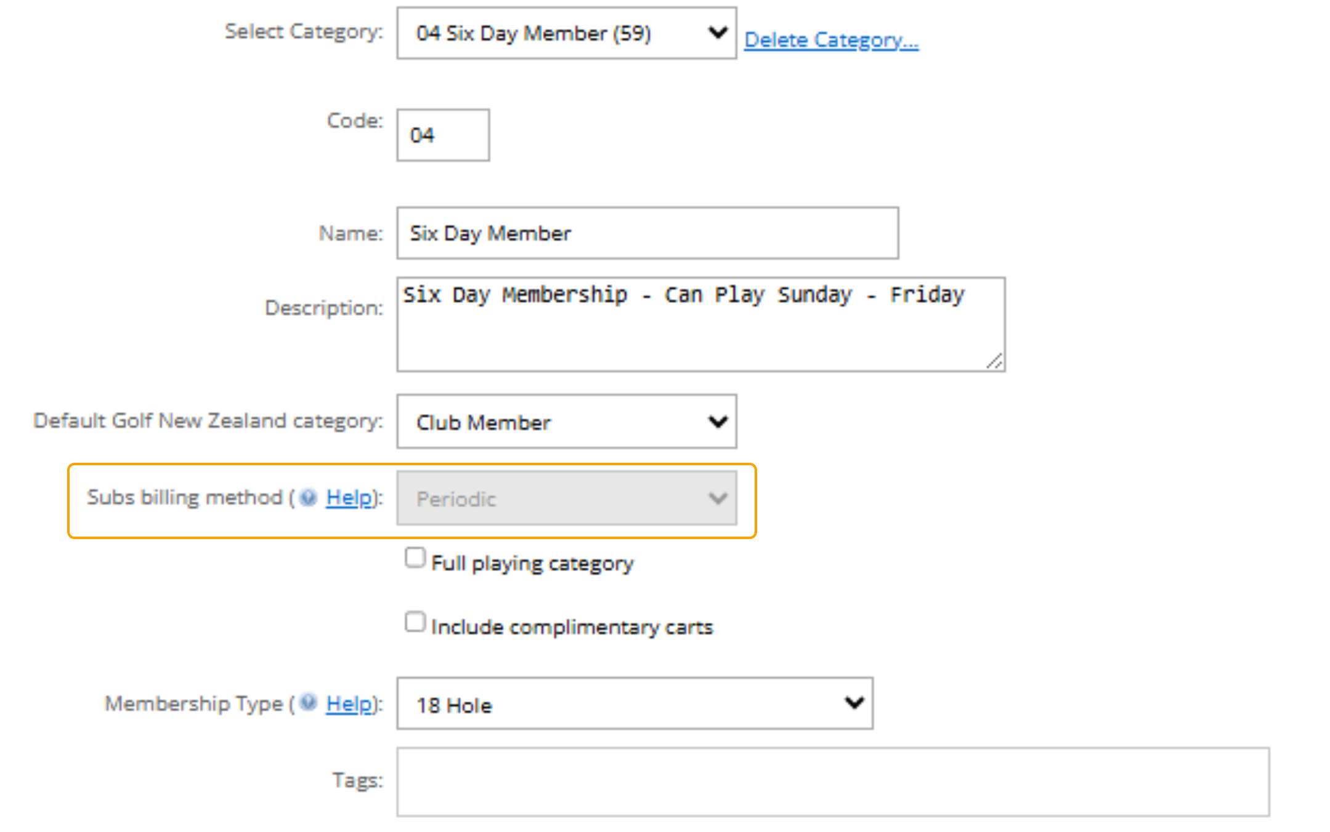Click help icon beside Subs billing method

point(308,497)
